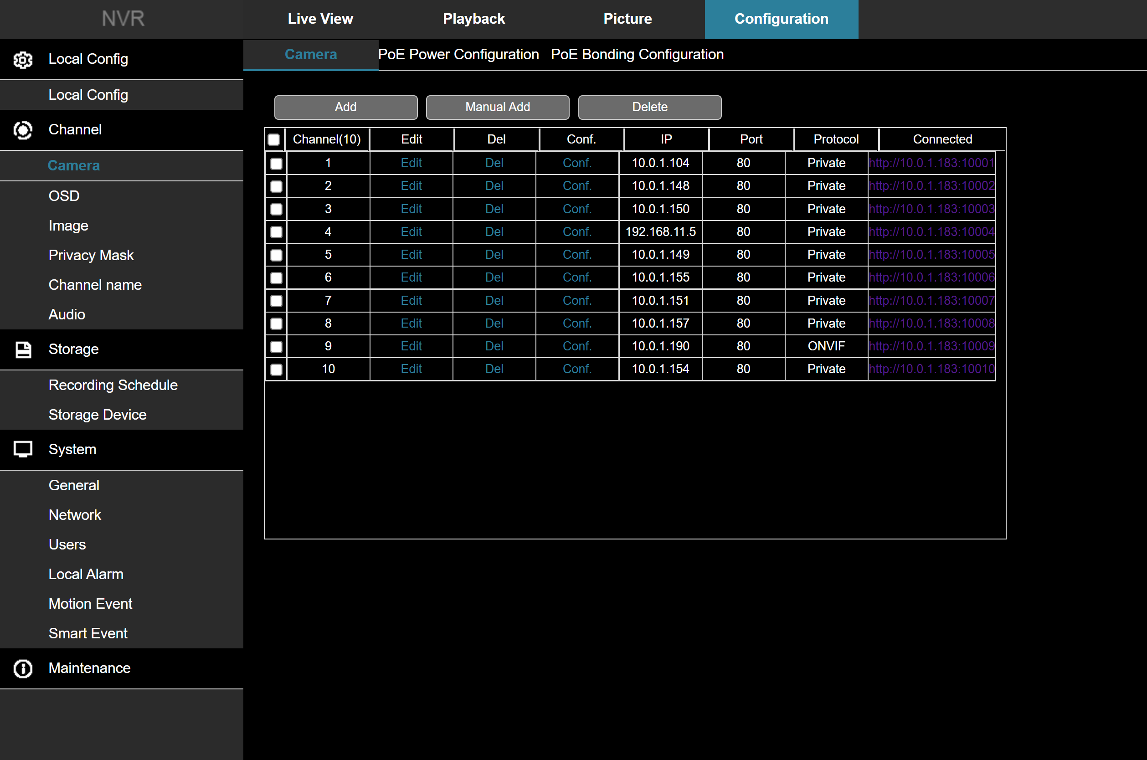Tick the select-all checkbox in table header
1147x760 pixels.
(274, 139)
